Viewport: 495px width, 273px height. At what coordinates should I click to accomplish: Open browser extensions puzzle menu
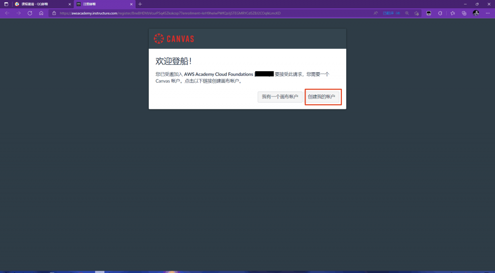440,13
